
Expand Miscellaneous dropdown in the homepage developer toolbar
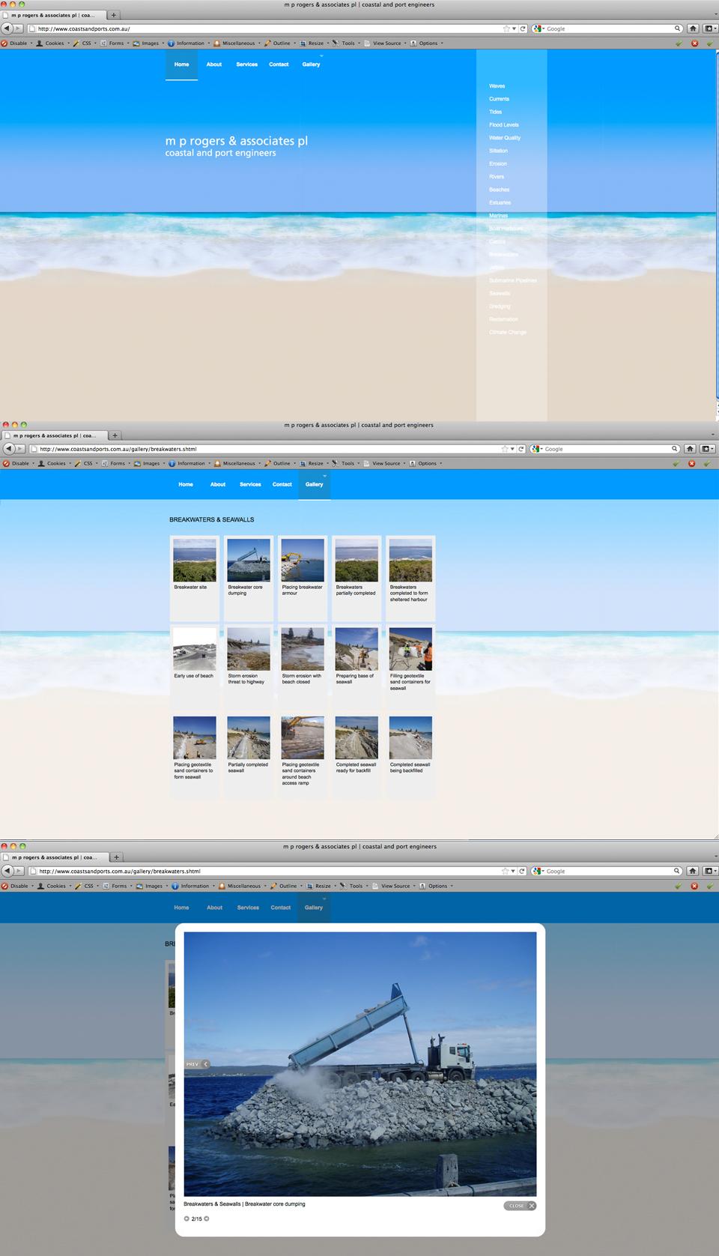(238, 43)
